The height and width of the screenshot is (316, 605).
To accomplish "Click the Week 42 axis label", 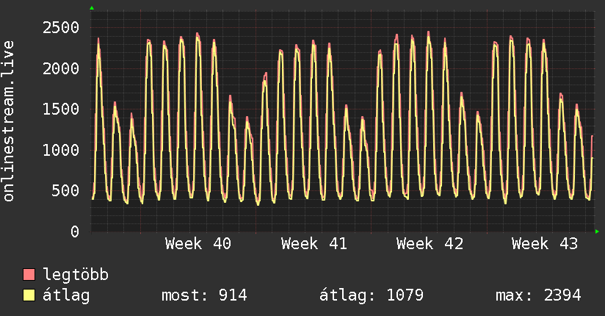I will [x=430, y=244].
